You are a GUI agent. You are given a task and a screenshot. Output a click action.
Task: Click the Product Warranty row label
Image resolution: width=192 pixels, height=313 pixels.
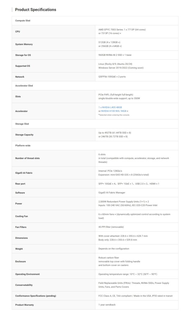click(x=24, y=305)
